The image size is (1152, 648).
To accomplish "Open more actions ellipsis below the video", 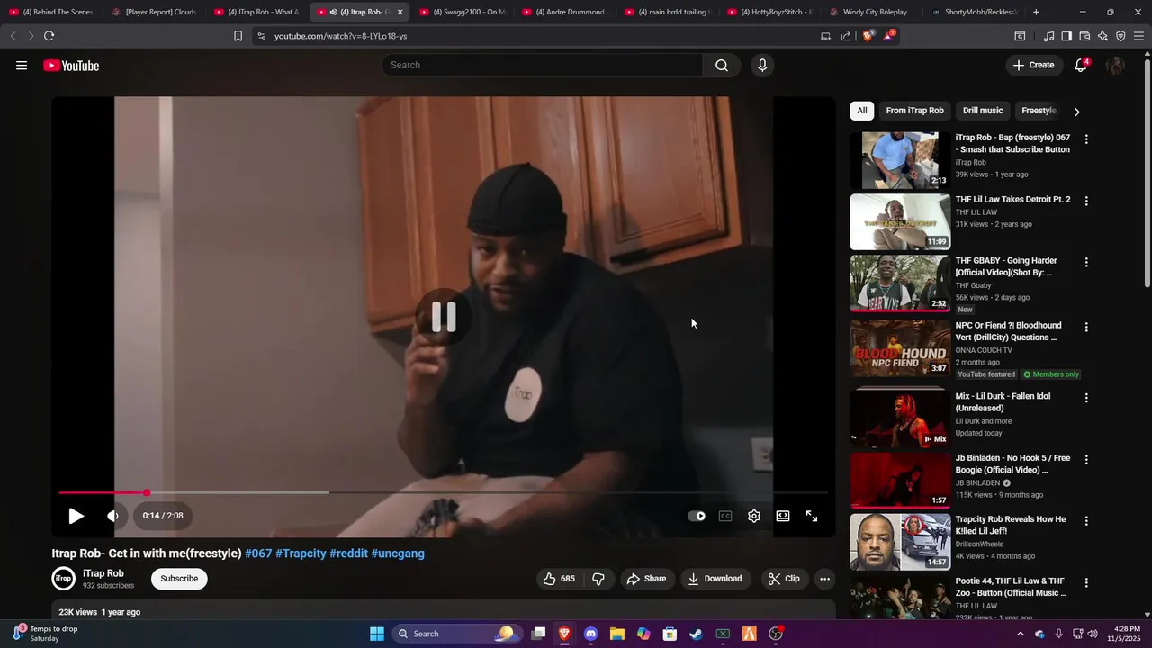I will tap(824, 579).
